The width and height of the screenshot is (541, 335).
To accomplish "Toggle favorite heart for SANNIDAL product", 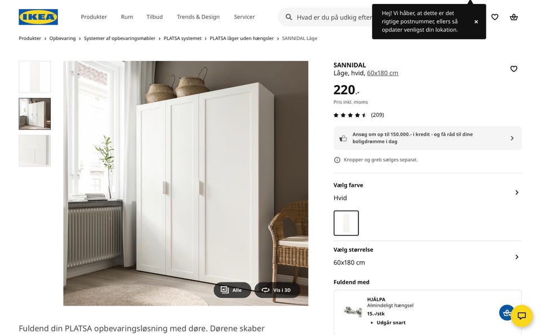I will click(514, 69).
